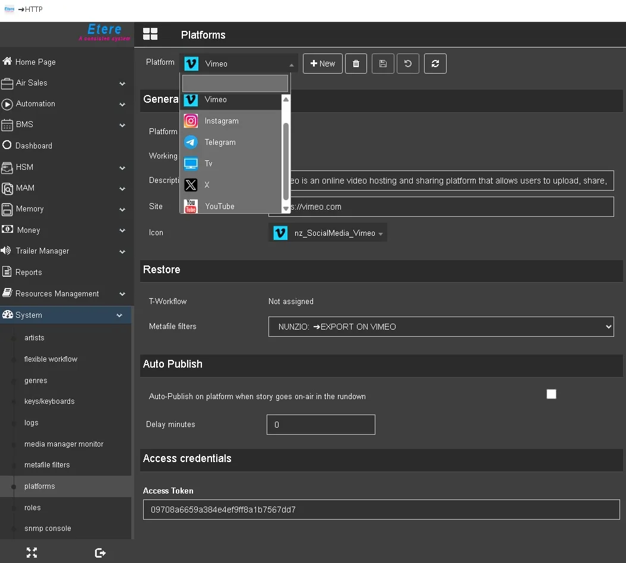Go to Reports in sidebar
The width and height of the screenshot is (626, 563).
click(29, 273)
